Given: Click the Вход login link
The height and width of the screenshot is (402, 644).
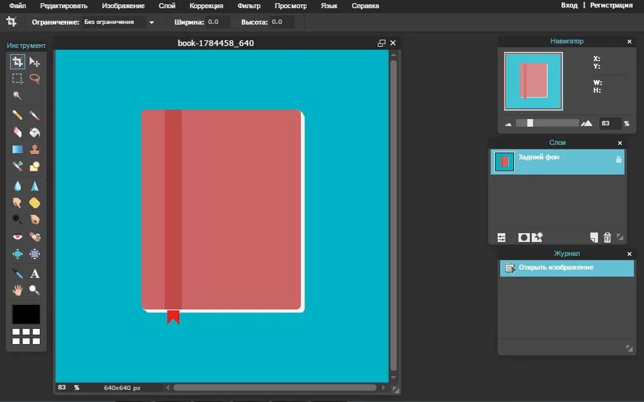Looking at the screenshot, I should [569, 5].
